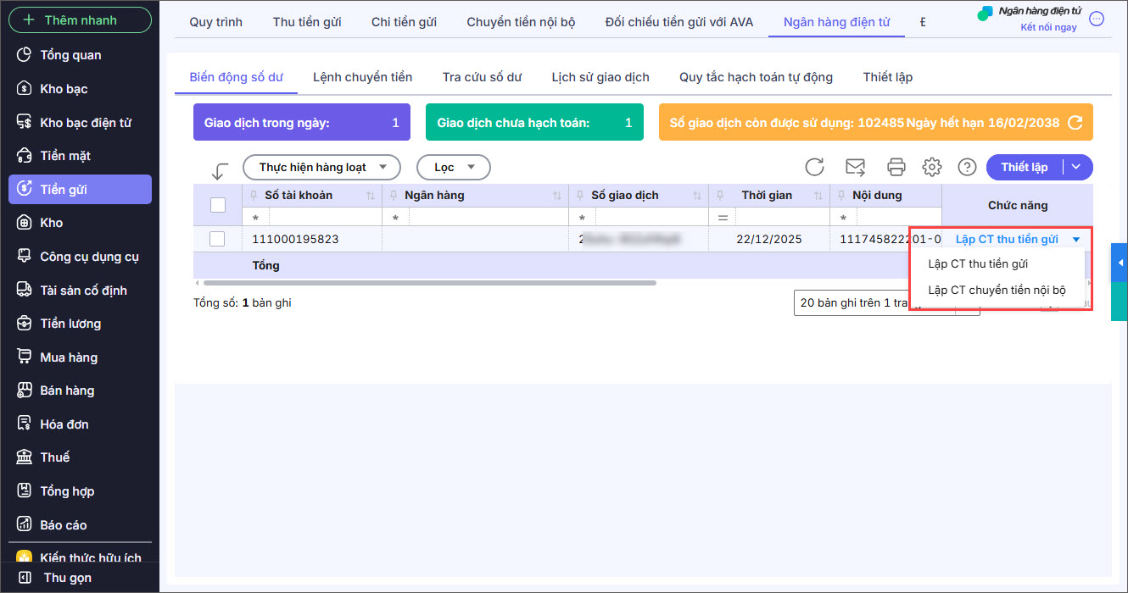Click the printer icon
The width and height of the screenshot is (1128, 593).
click(x=896, y=167)
